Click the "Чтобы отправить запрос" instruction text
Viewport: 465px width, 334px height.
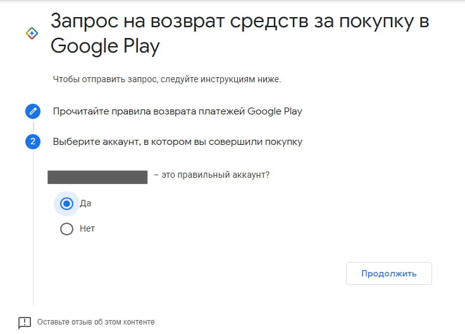click(x=166, y=80)
